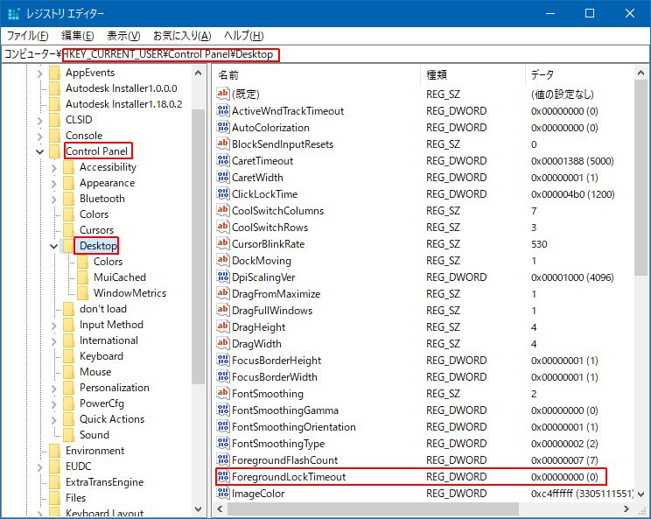Screen dimensions: 651x519
Task: Collapse the Desktop key node
Action: pos(54,247)
